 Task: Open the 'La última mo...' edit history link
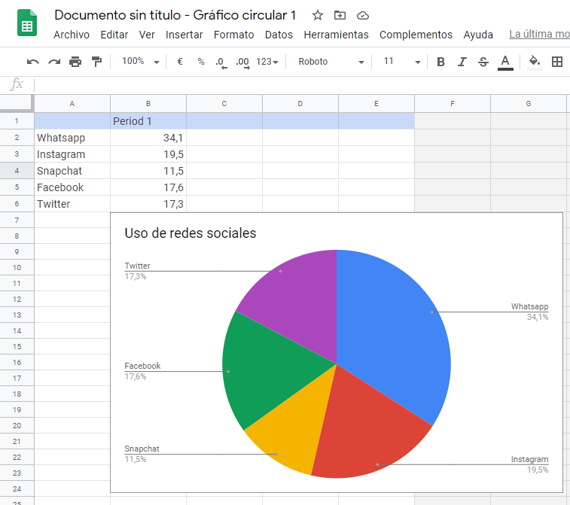pos(539,35)
